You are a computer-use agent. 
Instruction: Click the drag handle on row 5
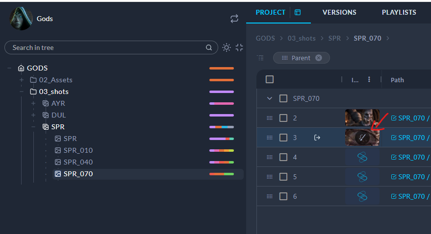(x=269, y=177)
